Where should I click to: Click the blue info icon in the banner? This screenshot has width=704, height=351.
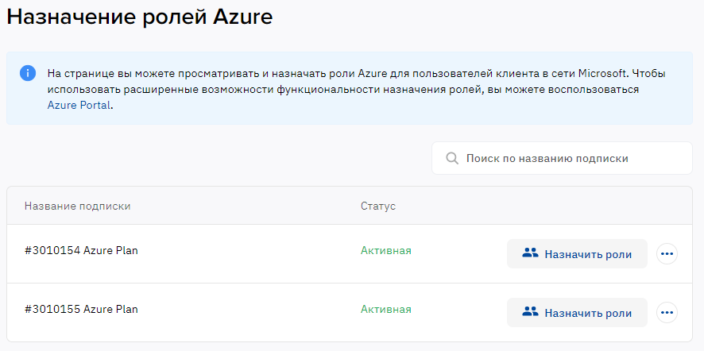(x=28, y=73)
